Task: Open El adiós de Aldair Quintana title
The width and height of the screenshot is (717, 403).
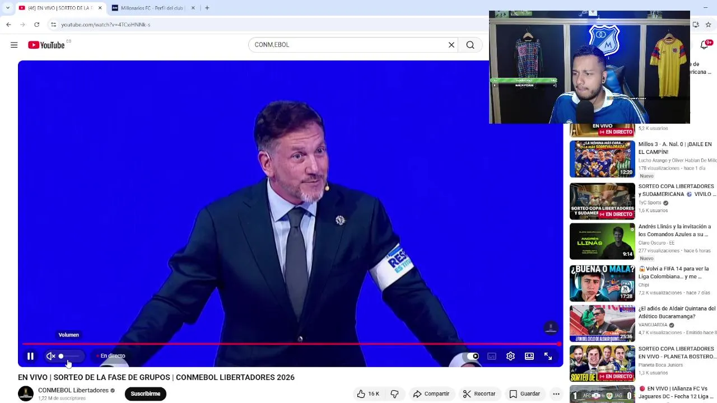Action: (x=677, y=312)
